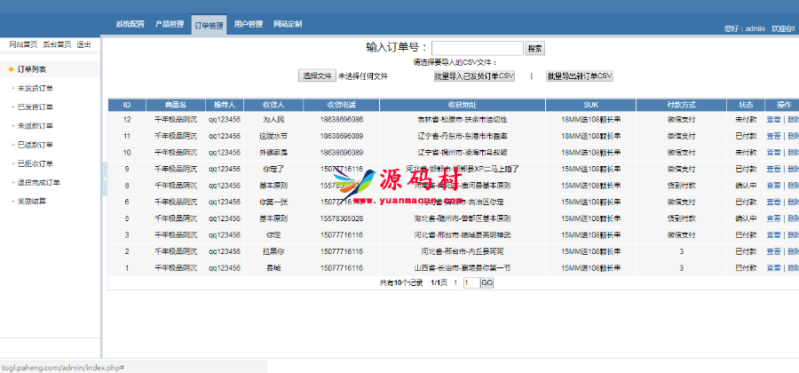Collapse the sidebar using the splitter arrow
Screen dimensions: 799x373
(x=104, y=179)
